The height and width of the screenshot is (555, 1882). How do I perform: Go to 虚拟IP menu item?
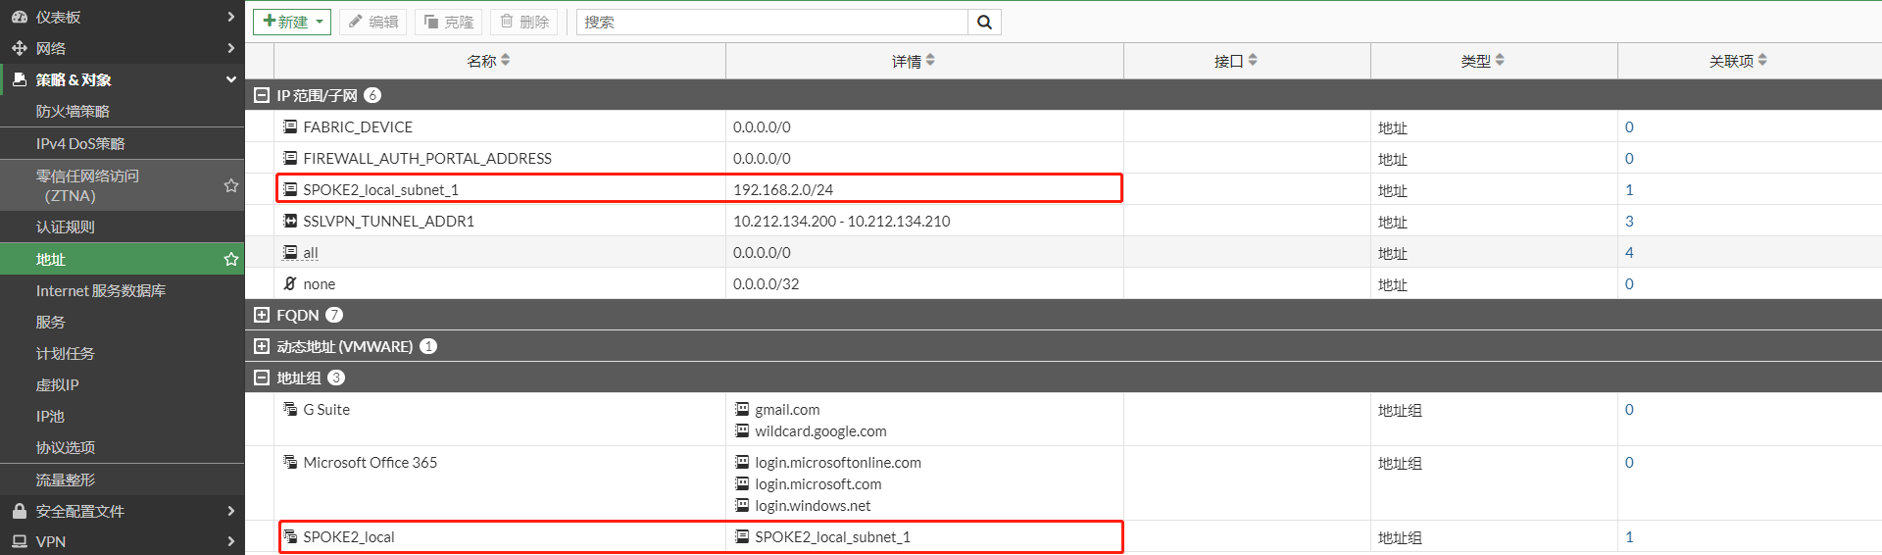click(58, 385)
